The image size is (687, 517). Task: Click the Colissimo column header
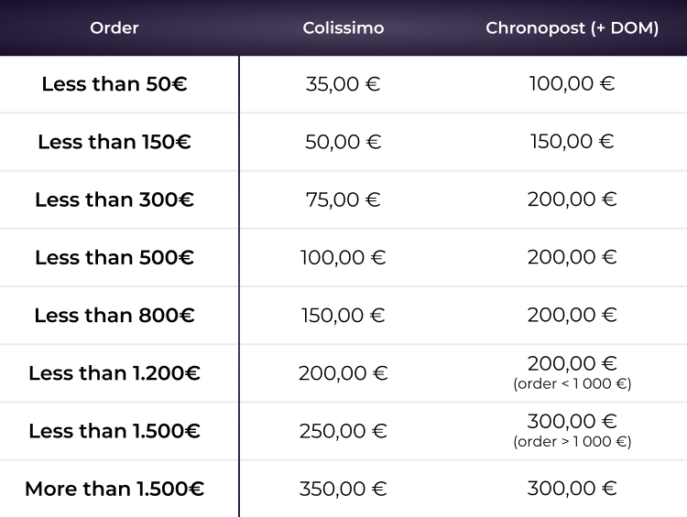(x=343, y=28)
